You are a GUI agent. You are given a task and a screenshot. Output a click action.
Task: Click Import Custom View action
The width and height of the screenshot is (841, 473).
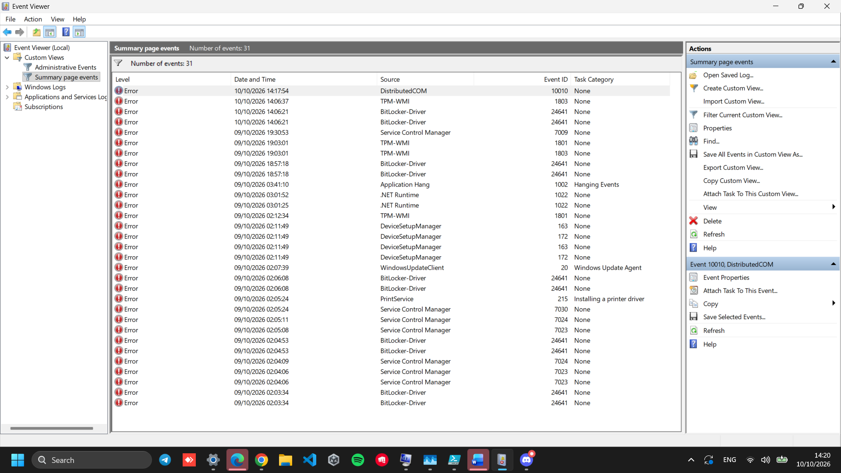734,101
